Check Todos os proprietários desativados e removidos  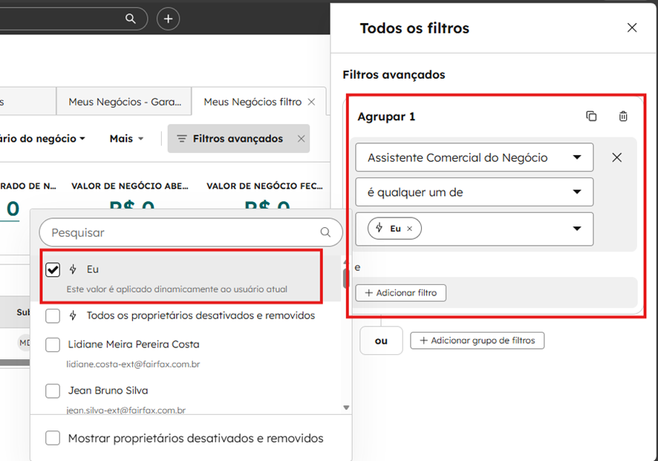53,315
